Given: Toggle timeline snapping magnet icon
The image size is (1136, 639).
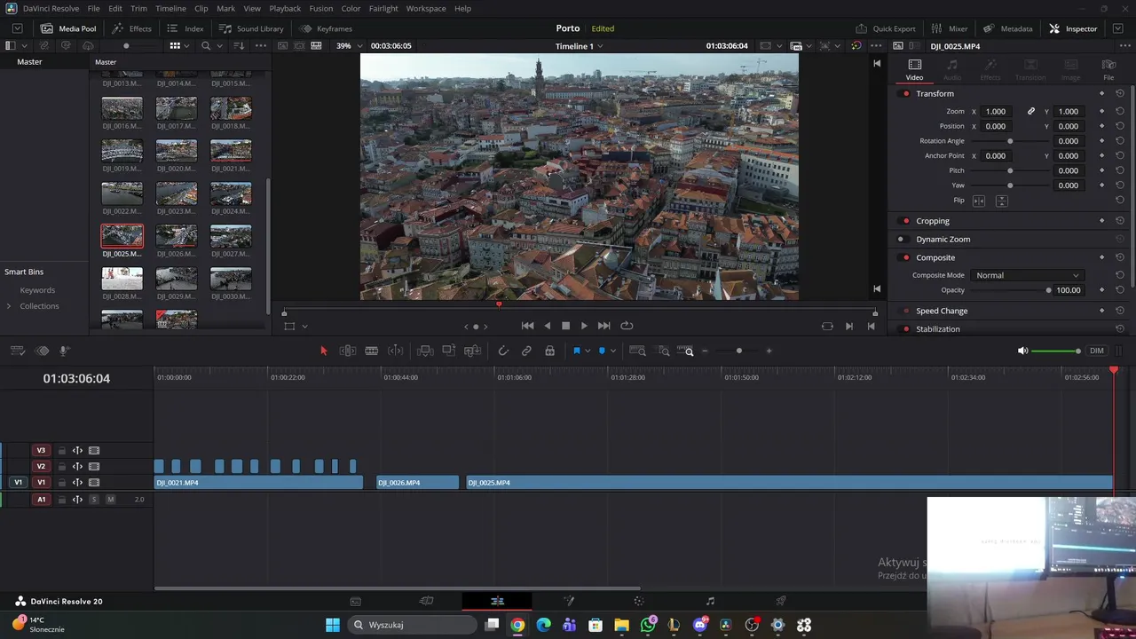Looking at the screenshot, I should click(503, 351).
